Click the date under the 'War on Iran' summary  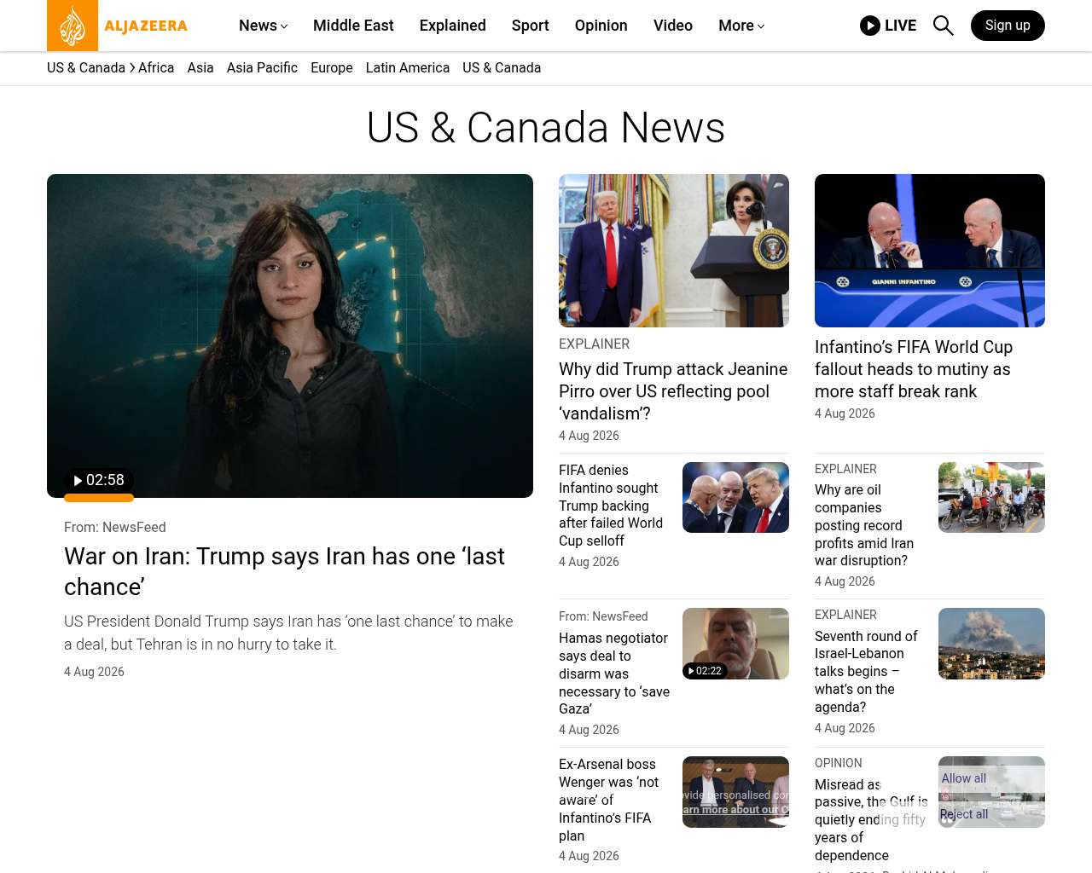pos(94,672)
